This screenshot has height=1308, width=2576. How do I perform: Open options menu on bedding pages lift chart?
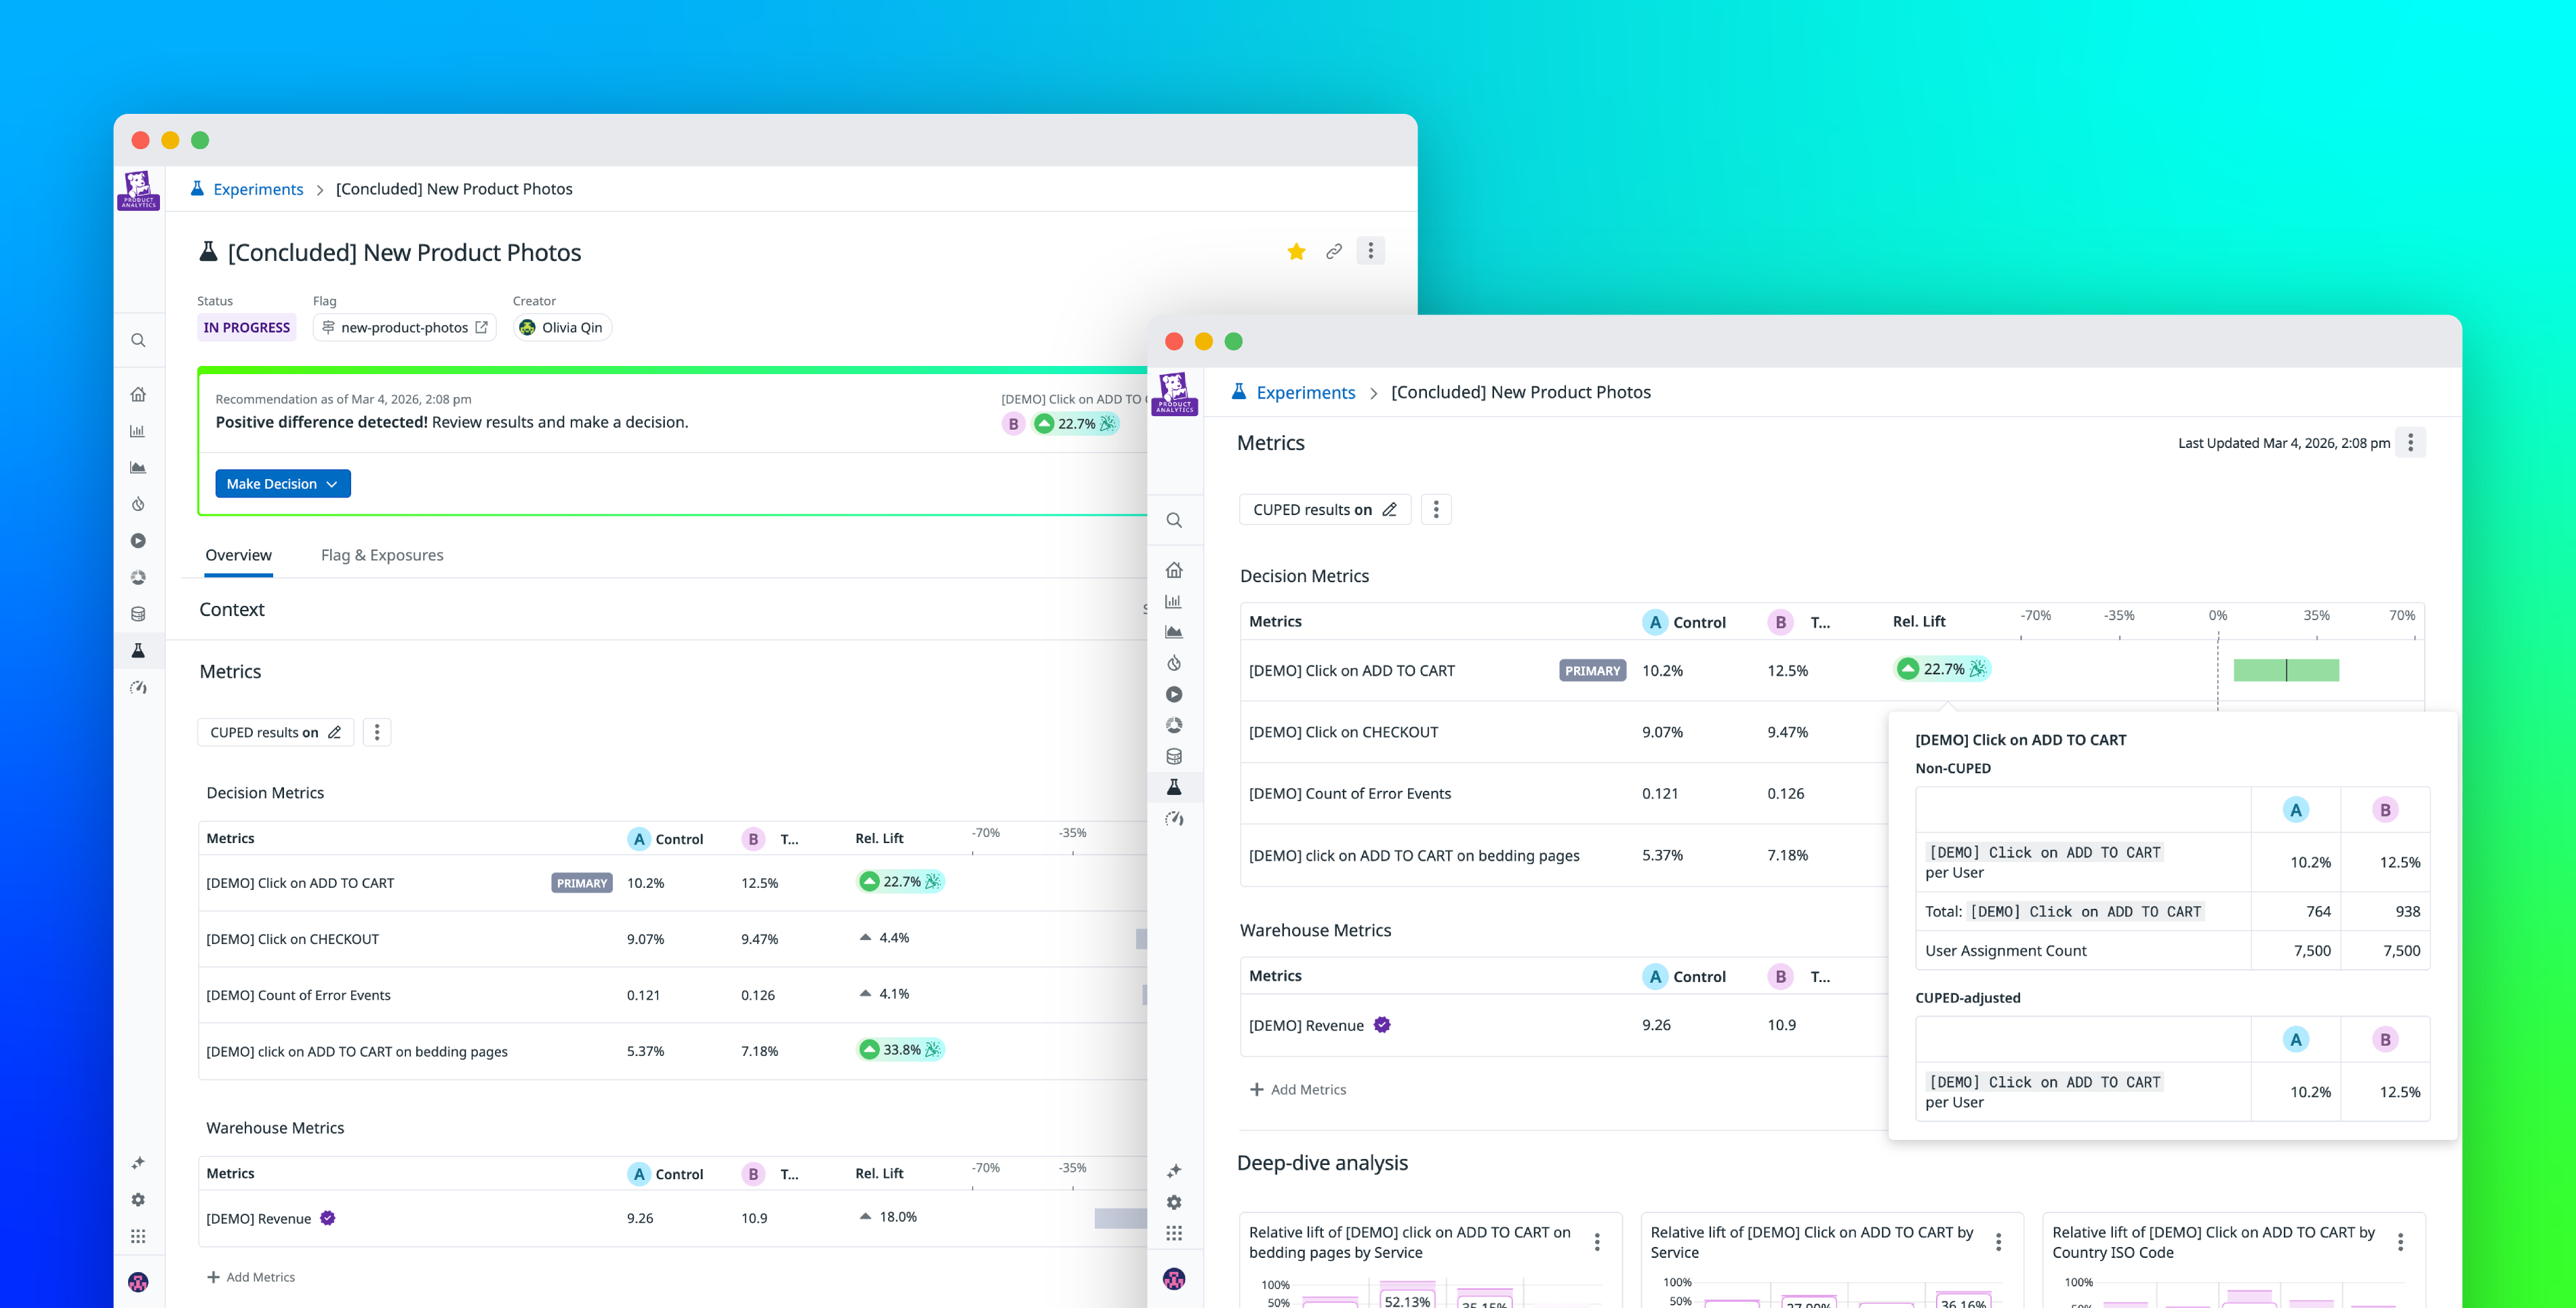(1597, 1242)
